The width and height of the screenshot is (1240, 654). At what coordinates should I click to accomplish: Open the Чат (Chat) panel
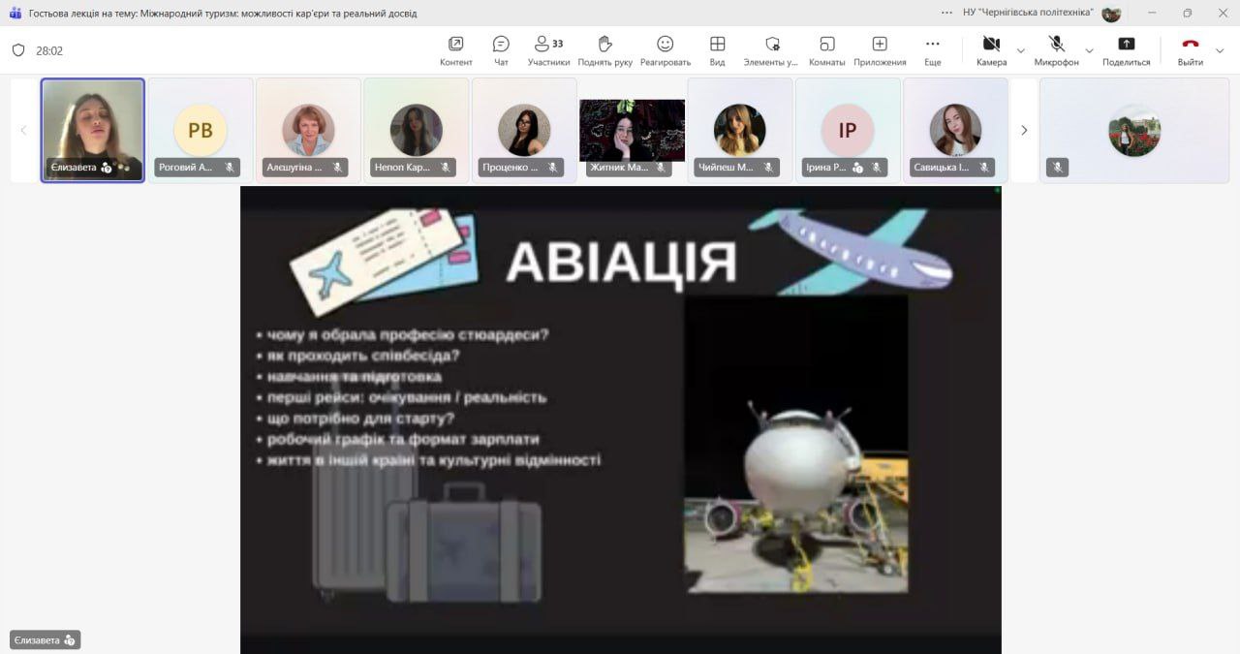tap(501, 50)
